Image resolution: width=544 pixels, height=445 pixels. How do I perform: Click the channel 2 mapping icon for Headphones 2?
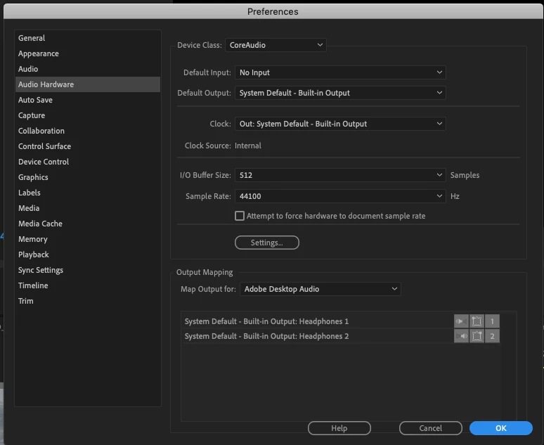(x=492, y=336)
